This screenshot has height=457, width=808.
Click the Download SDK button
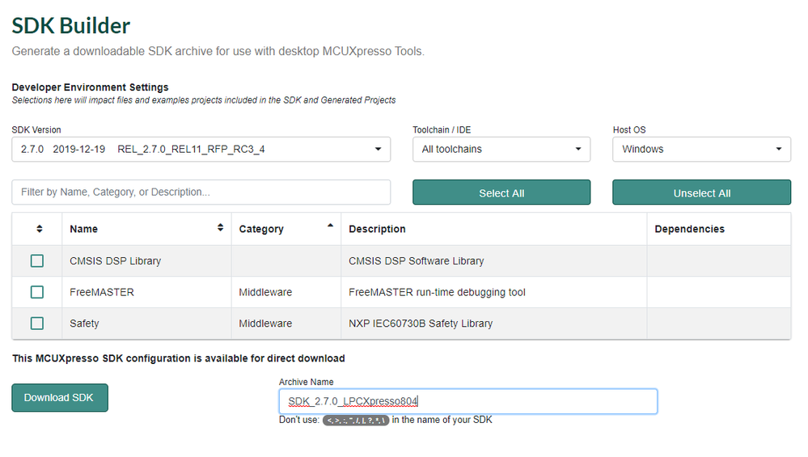pos(59,398)
